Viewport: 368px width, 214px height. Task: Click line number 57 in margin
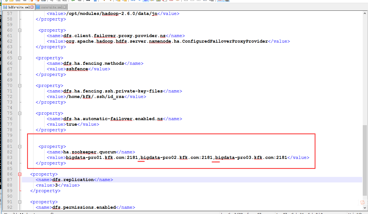tap(9, 14)
